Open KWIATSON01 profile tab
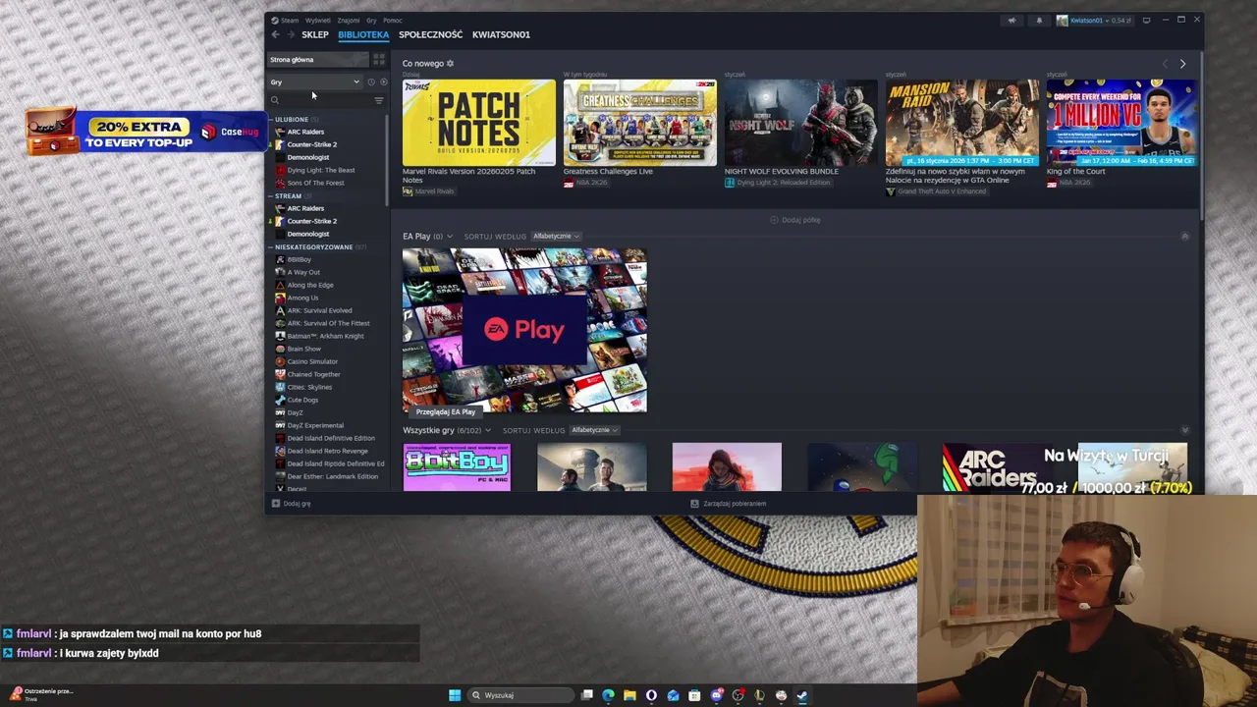Image resolution: width=1257 pixels, height=707 pixels. pos(501,34)
